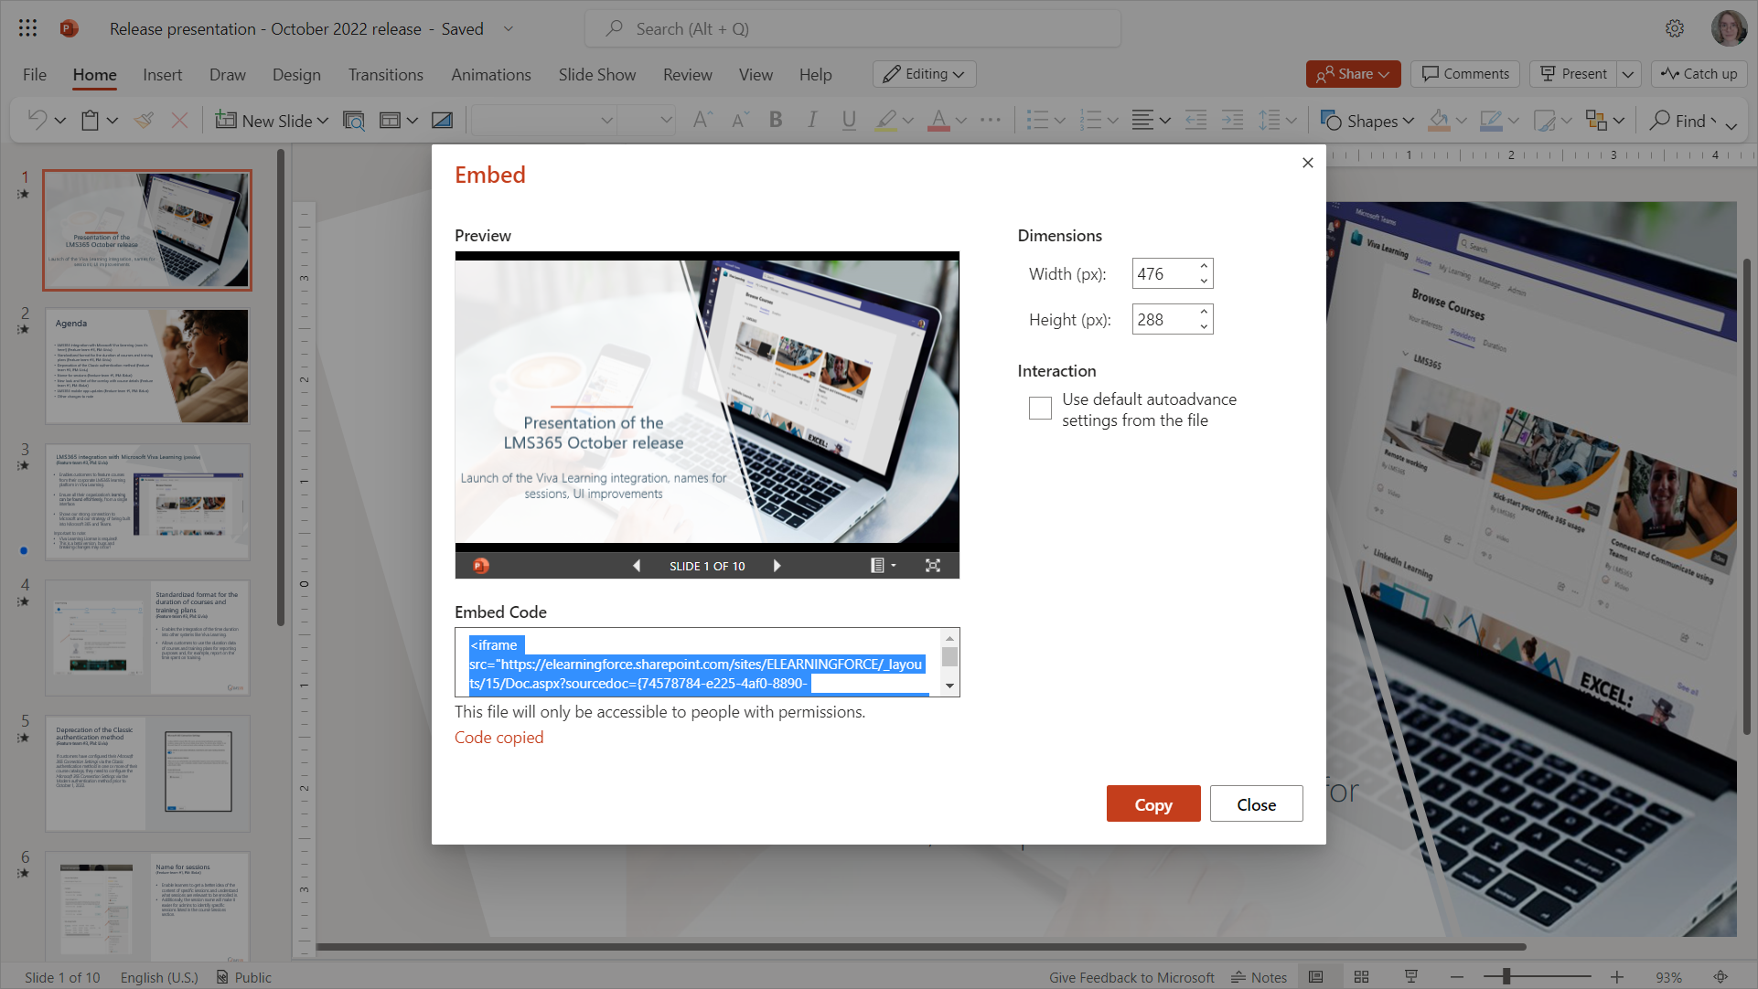Viewport: 1758px width, 989px height.
Task: Expand the Editing mode dropdown
Action: tap(924, 74)
